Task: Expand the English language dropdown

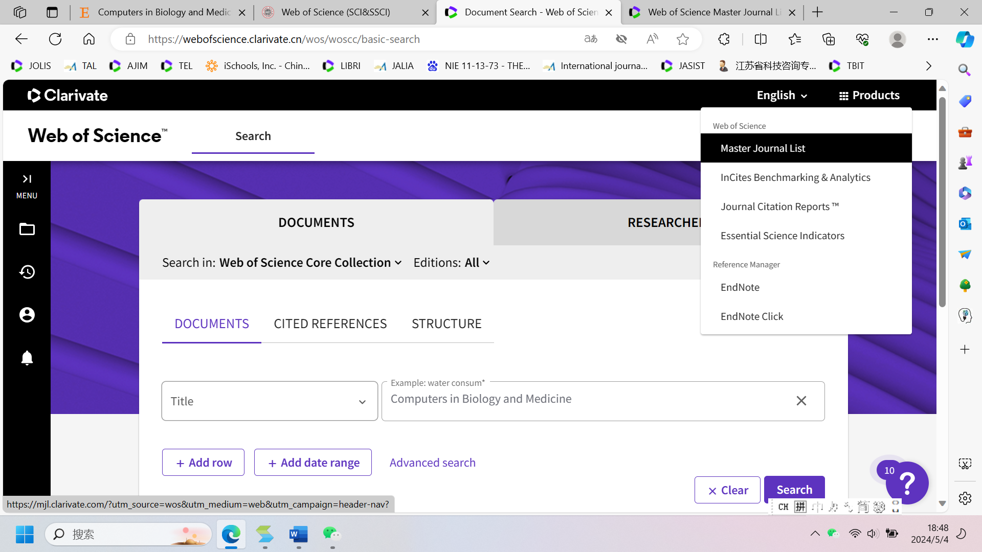Action: pyautogui.click(x=782, y=95)
